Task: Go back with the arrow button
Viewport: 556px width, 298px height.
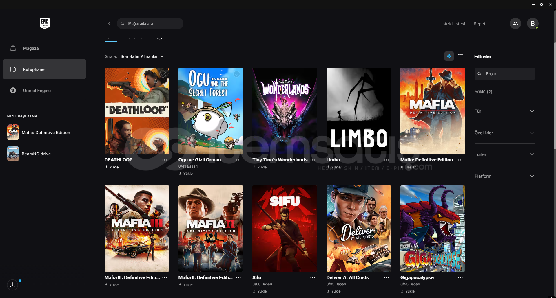Action: click(x=109, y=23)
